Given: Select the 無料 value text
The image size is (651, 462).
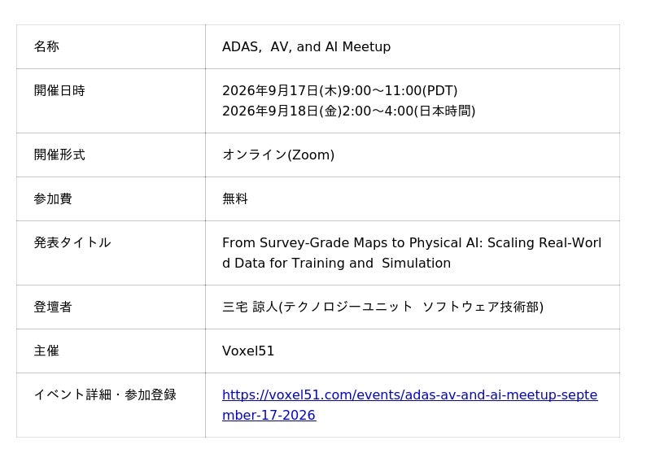Looking at the screenshot, I should 235,198.
